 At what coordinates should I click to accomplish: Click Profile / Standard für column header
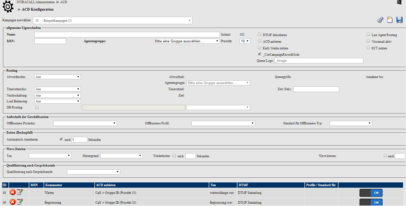pos(321,185)
